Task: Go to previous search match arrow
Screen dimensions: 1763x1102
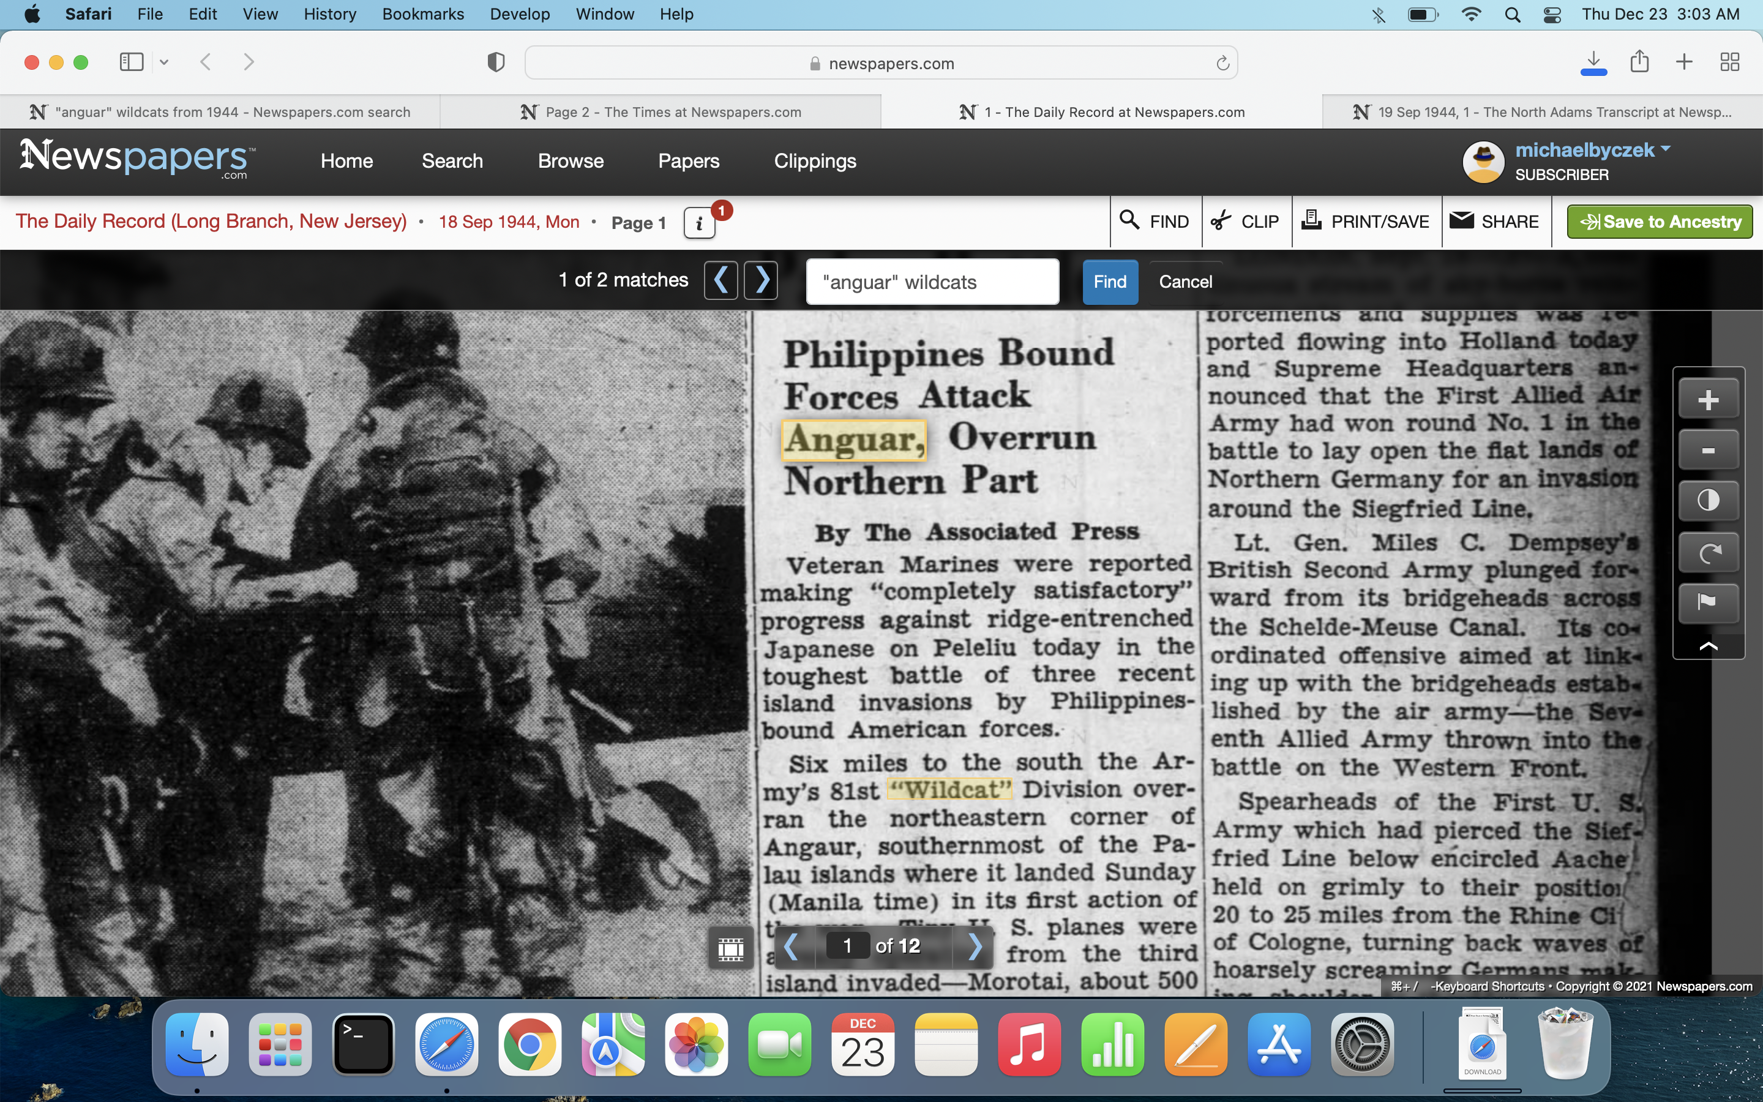Action: click(721, 280)
